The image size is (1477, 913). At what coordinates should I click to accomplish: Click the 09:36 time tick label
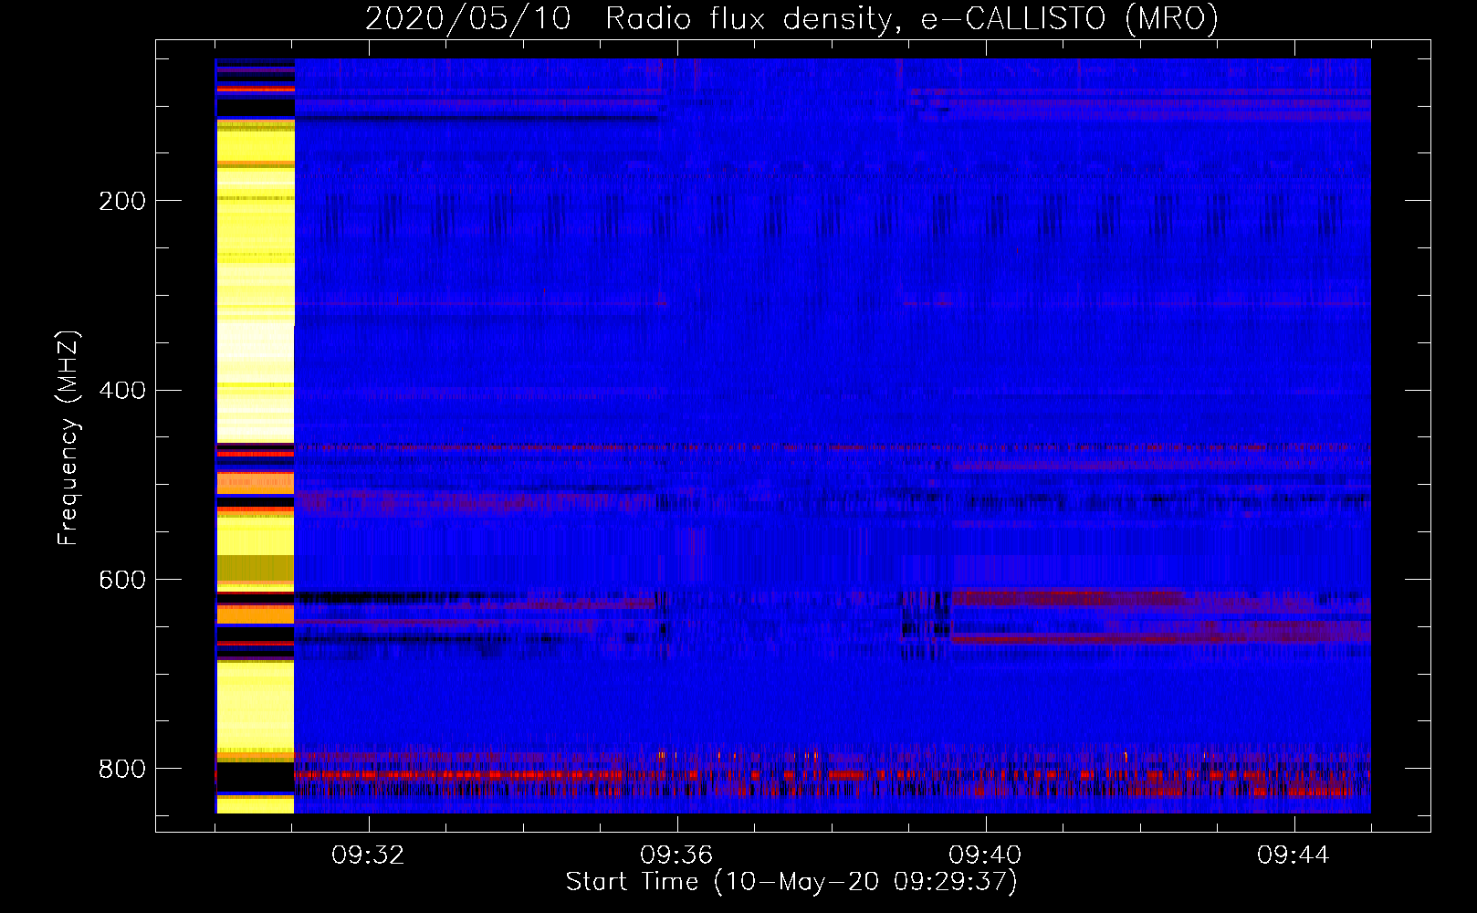(x=677, y=855)
